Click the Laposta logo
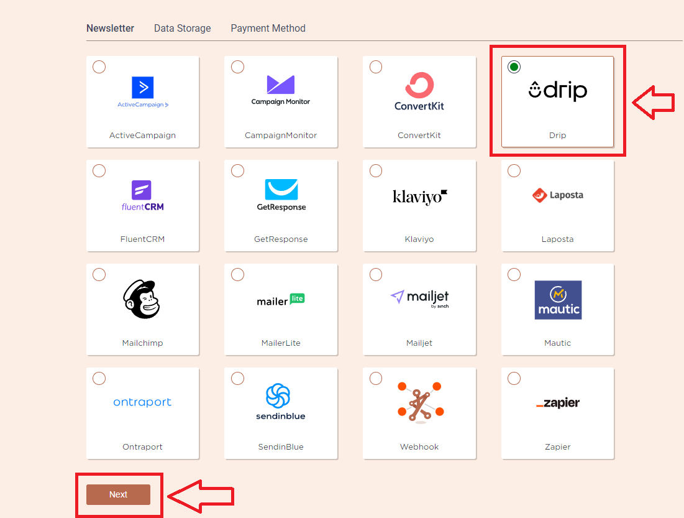The height and width of the screenshot is (518, 684). pos(557,195)
